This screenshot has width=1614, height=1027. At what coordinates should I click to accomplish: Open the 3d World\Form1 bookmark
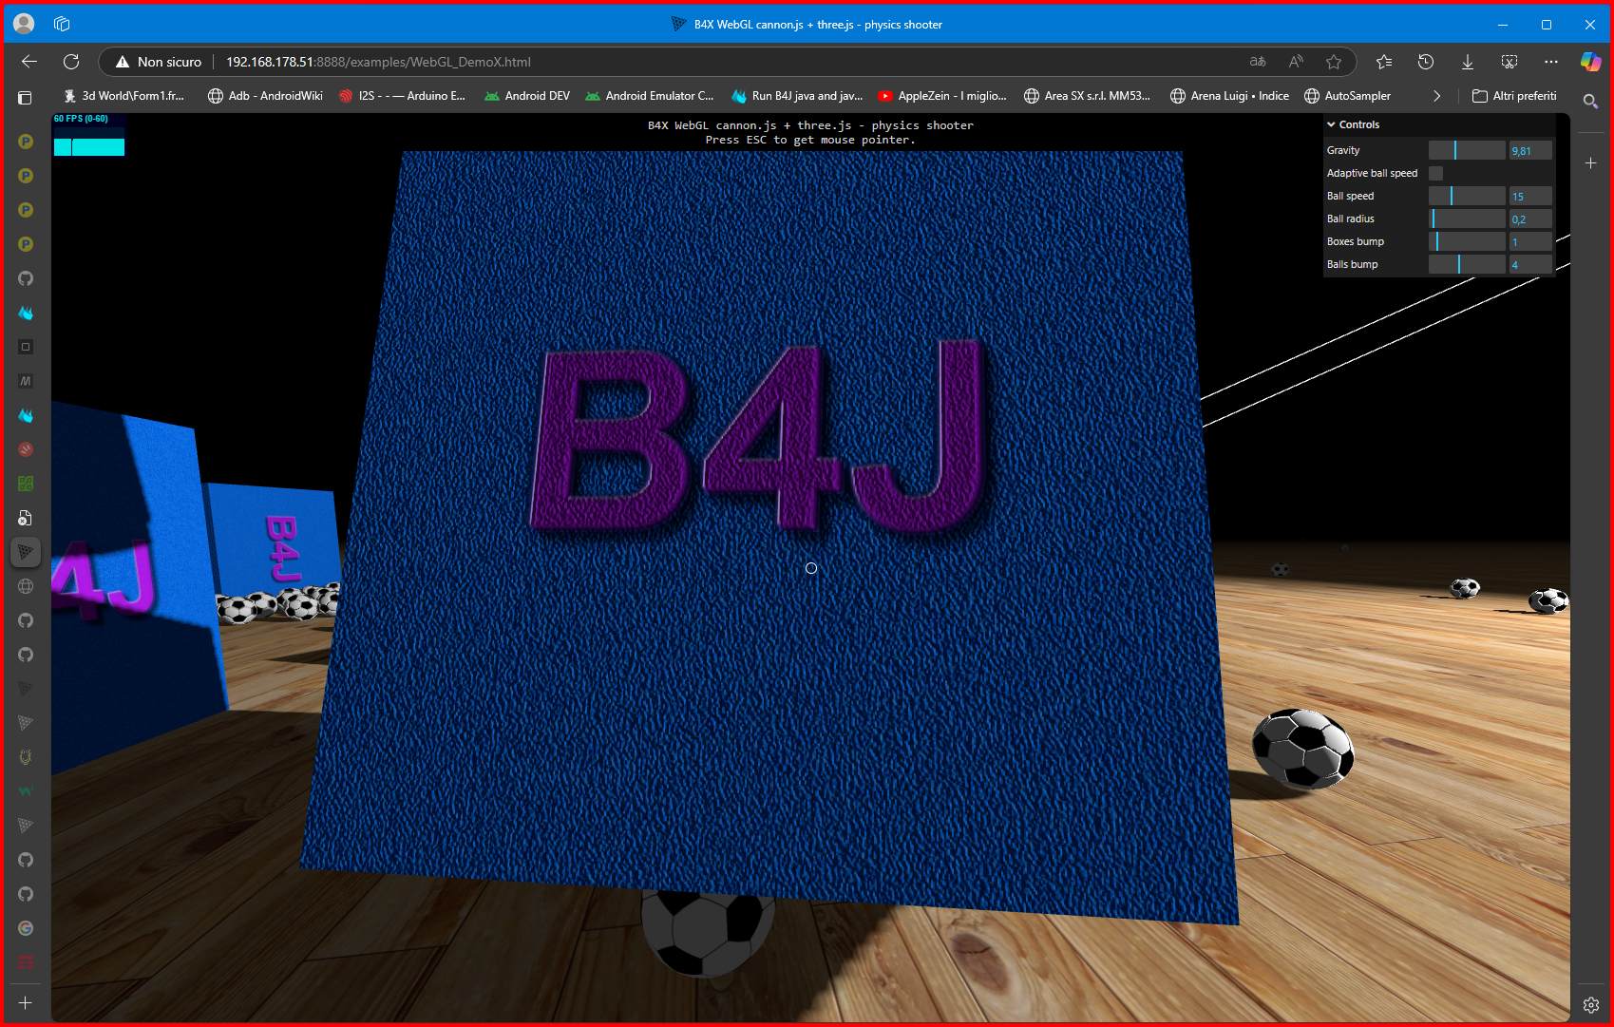coord(123,96)
